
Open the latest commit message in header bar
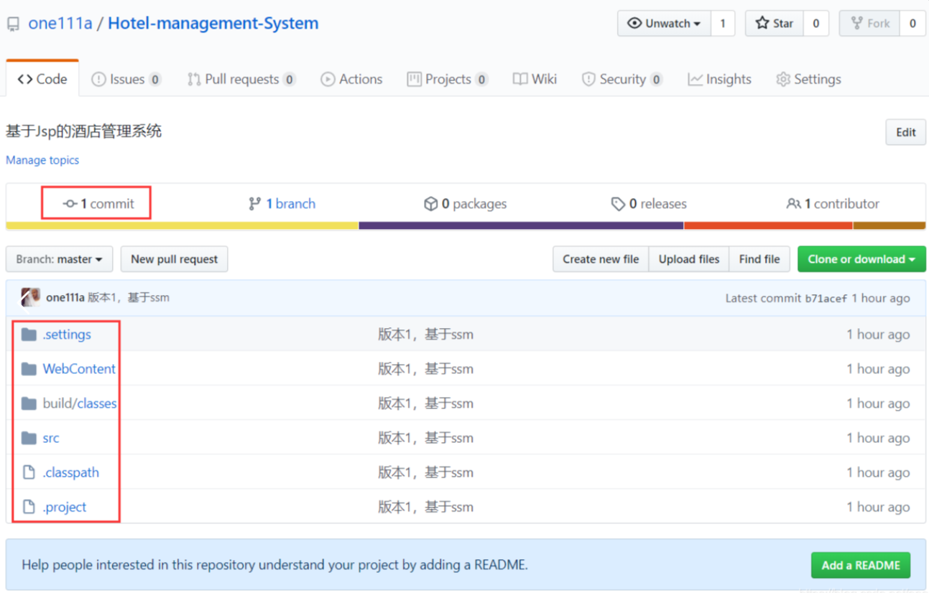click(x=129, y=297)
